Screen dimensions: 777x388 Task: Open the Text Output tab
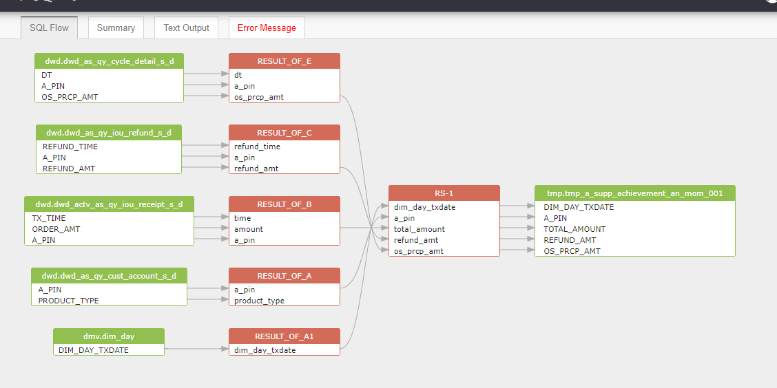tap(186, 28)
